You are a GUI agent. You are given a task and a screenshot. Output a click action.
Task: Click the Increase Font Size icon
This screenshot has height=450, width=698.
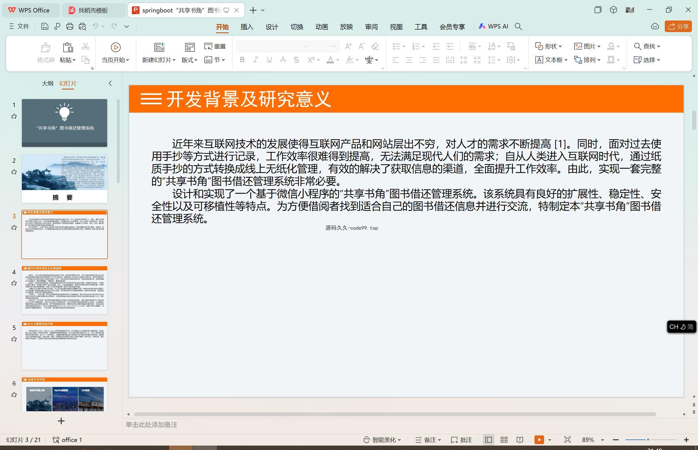point(348,46)
